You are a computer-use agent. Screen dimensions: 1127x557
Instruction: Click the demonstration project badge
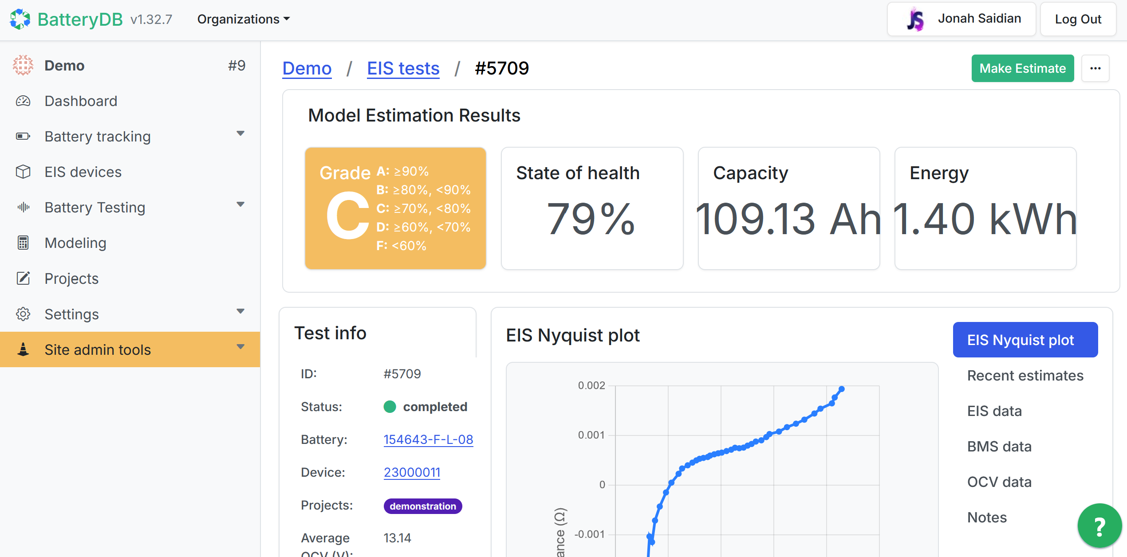pos(422,506)
